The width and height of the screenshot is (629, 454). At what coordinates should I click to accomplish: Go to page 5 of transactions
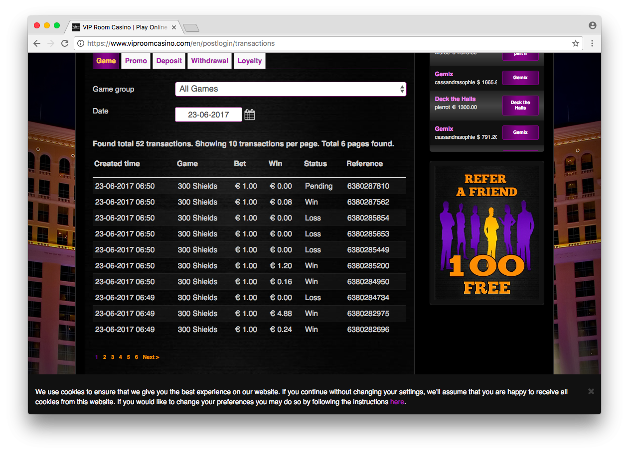(x=129, y=357)
